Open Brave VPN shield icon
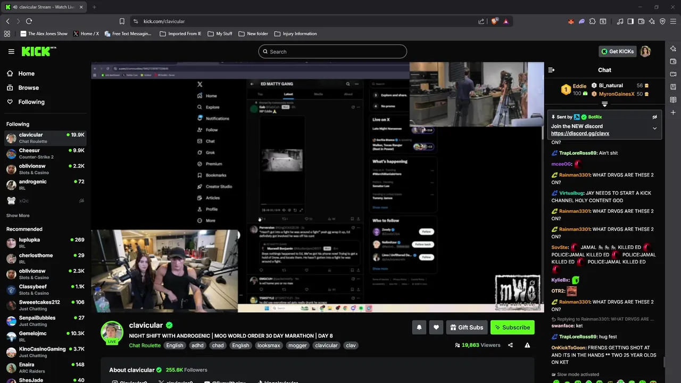Image resolution: width=681 pixels, height=383 pixels. pyautogui.click(x=662, y=21)
